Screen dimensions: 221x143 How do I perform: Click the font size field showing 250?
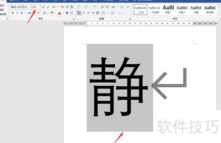click(x=35, y=7)
